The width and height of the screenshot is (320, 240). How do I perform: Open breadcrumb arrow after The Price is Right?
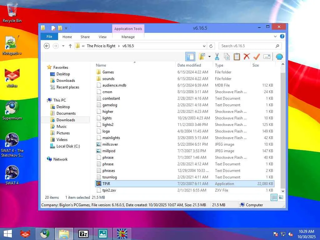pos(119,46)
